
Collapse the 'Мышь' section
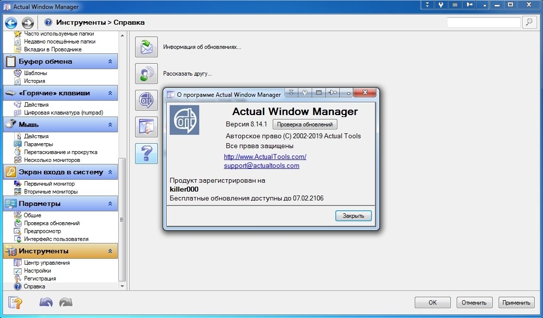(x=110, y=125)
